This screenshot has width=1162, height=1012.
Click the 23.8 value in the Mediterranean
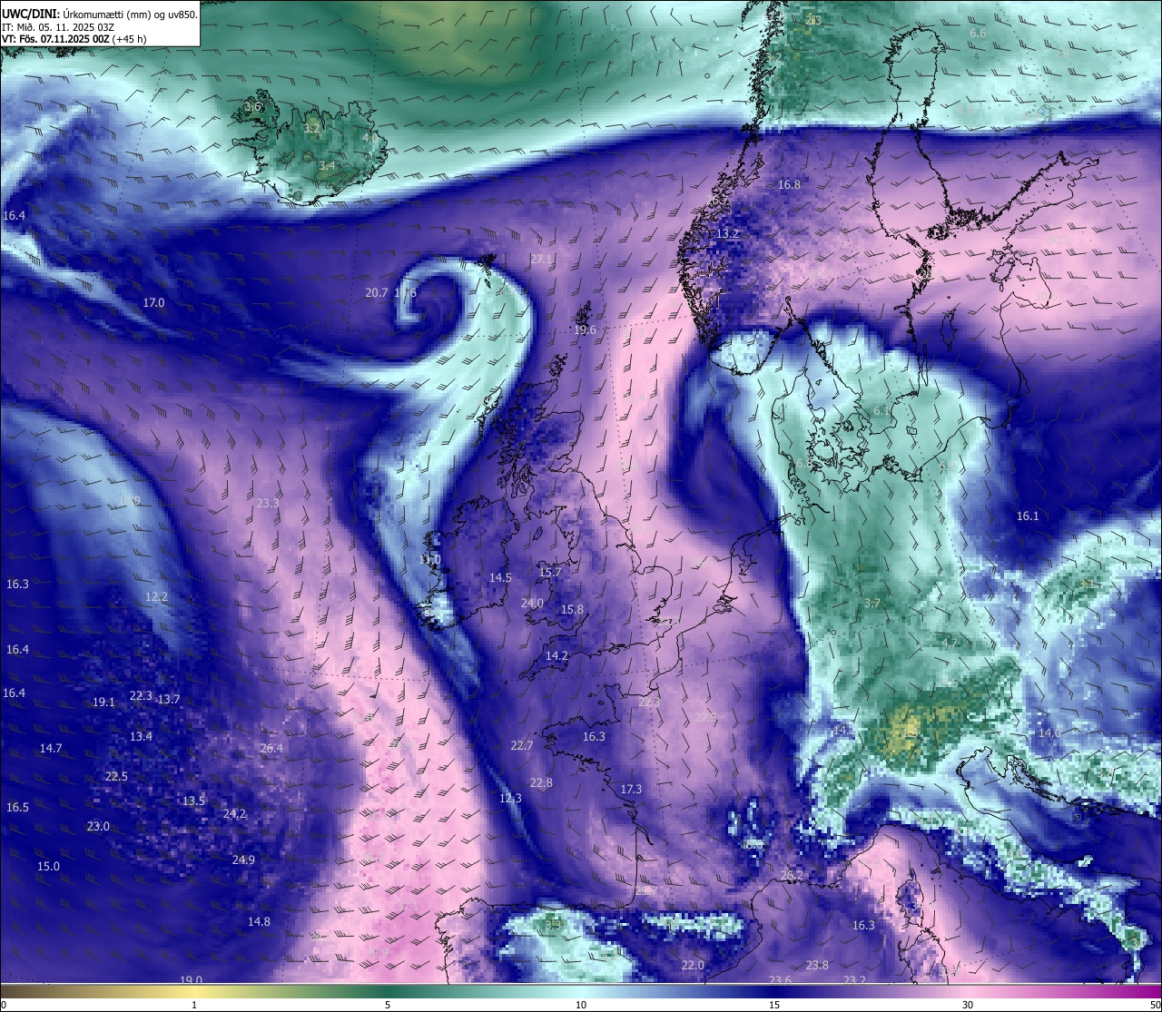tap(817, 966)
